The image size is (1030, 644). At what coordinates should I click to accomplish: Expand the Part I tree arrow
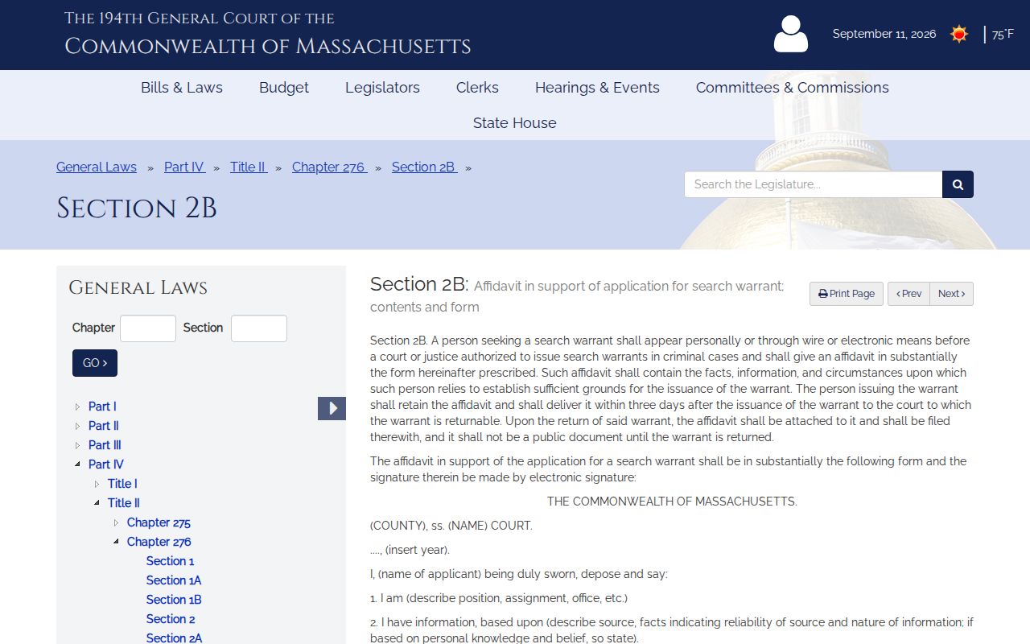coord(78,407)
